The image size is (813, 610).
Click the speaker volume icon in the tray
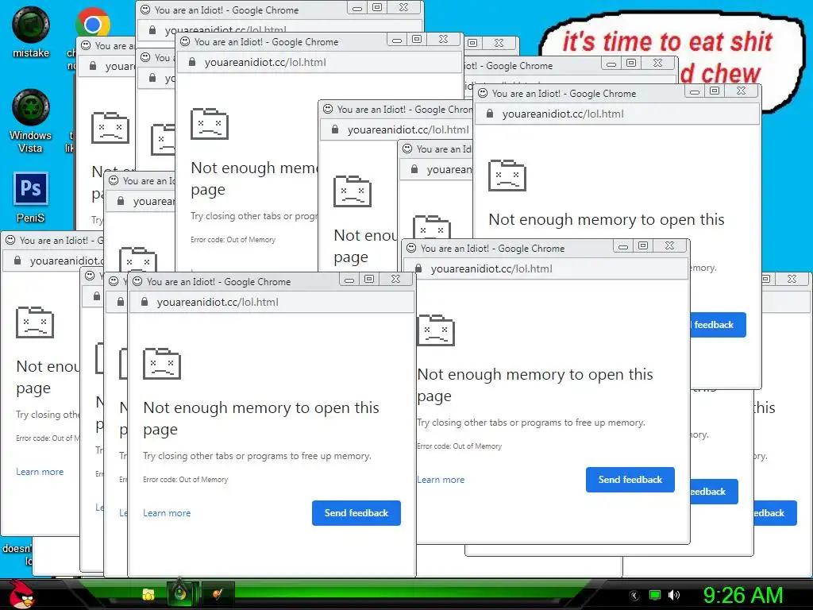pos(673,595)
